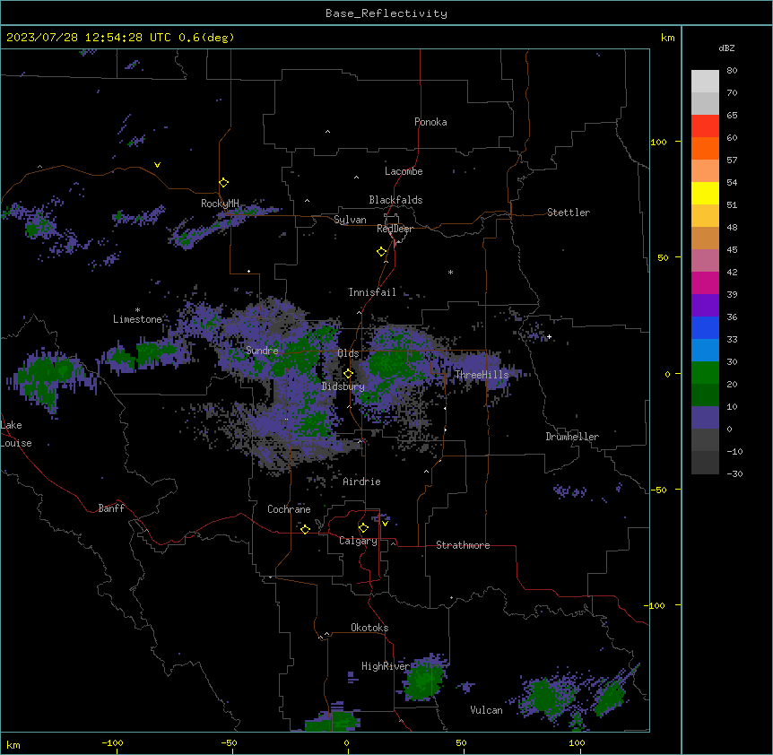Select the HighRiver label

386,666
